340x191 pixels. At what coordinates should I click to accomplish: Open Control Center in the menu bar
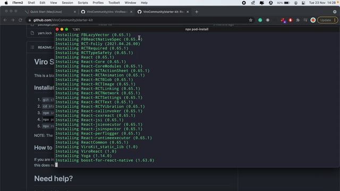pos(303,3)
